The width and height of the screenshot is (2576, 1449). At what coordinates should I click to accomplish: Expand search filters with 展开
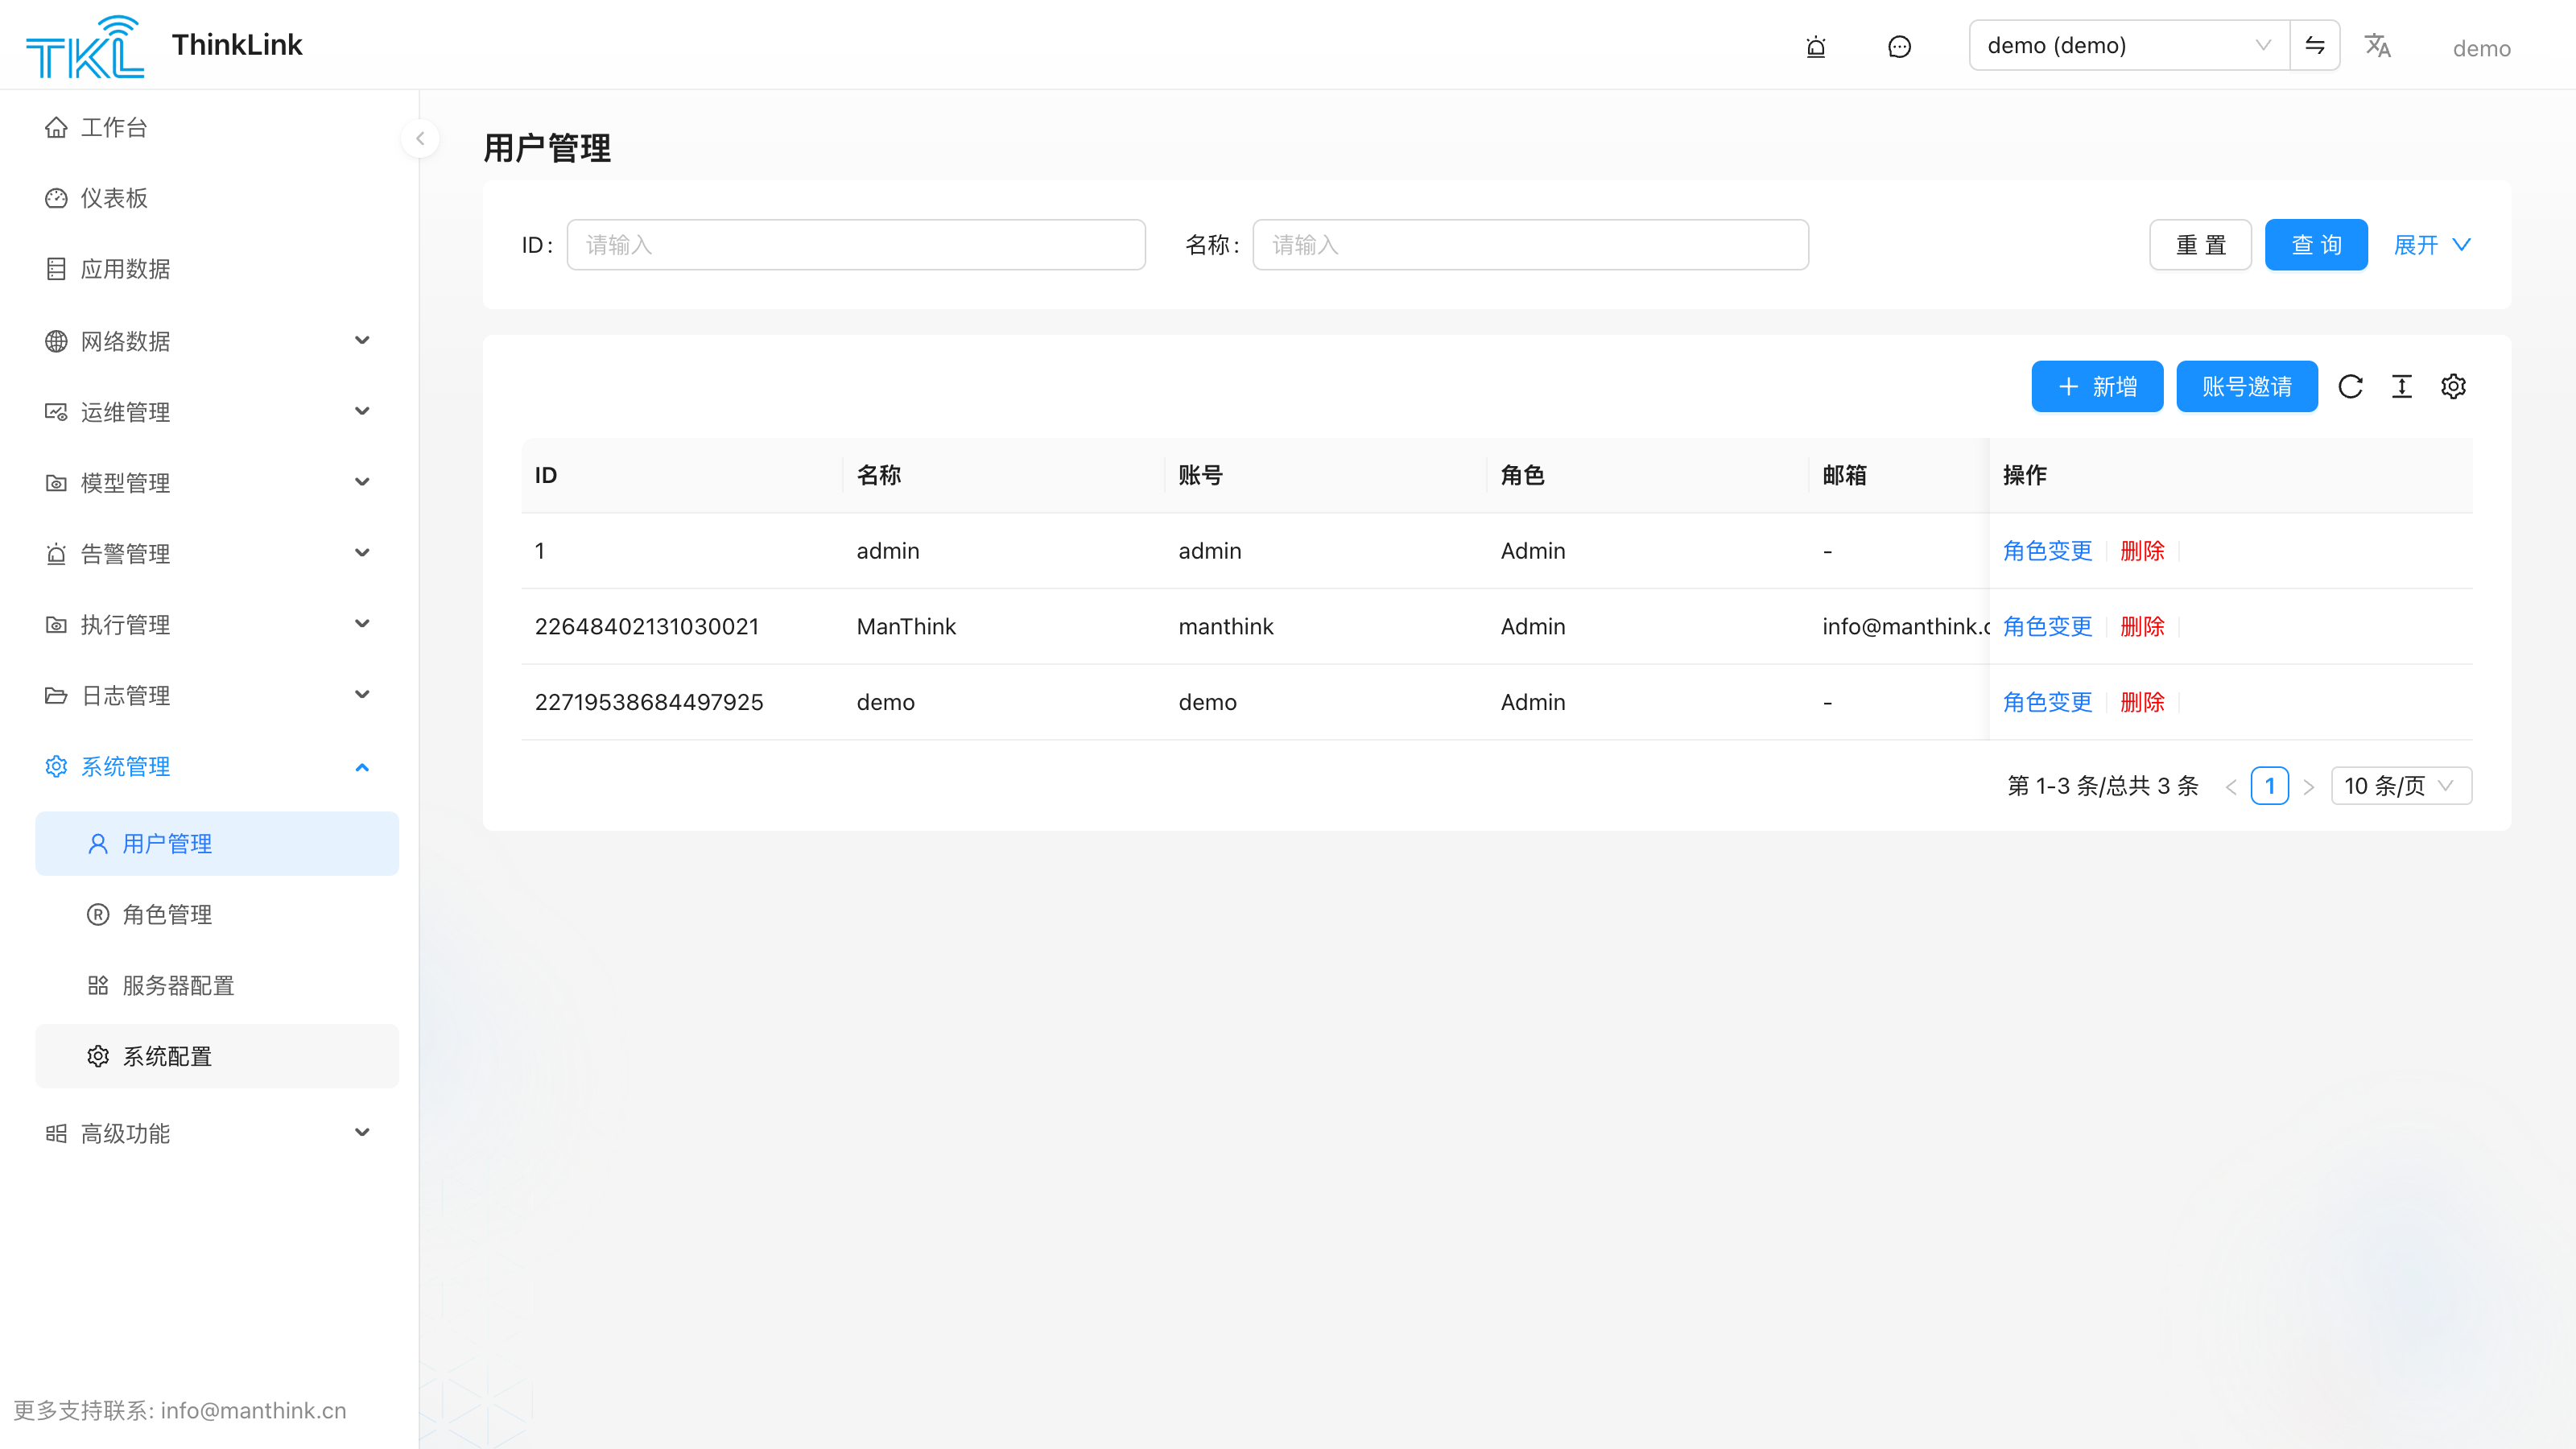click(x=2432, y=245)
